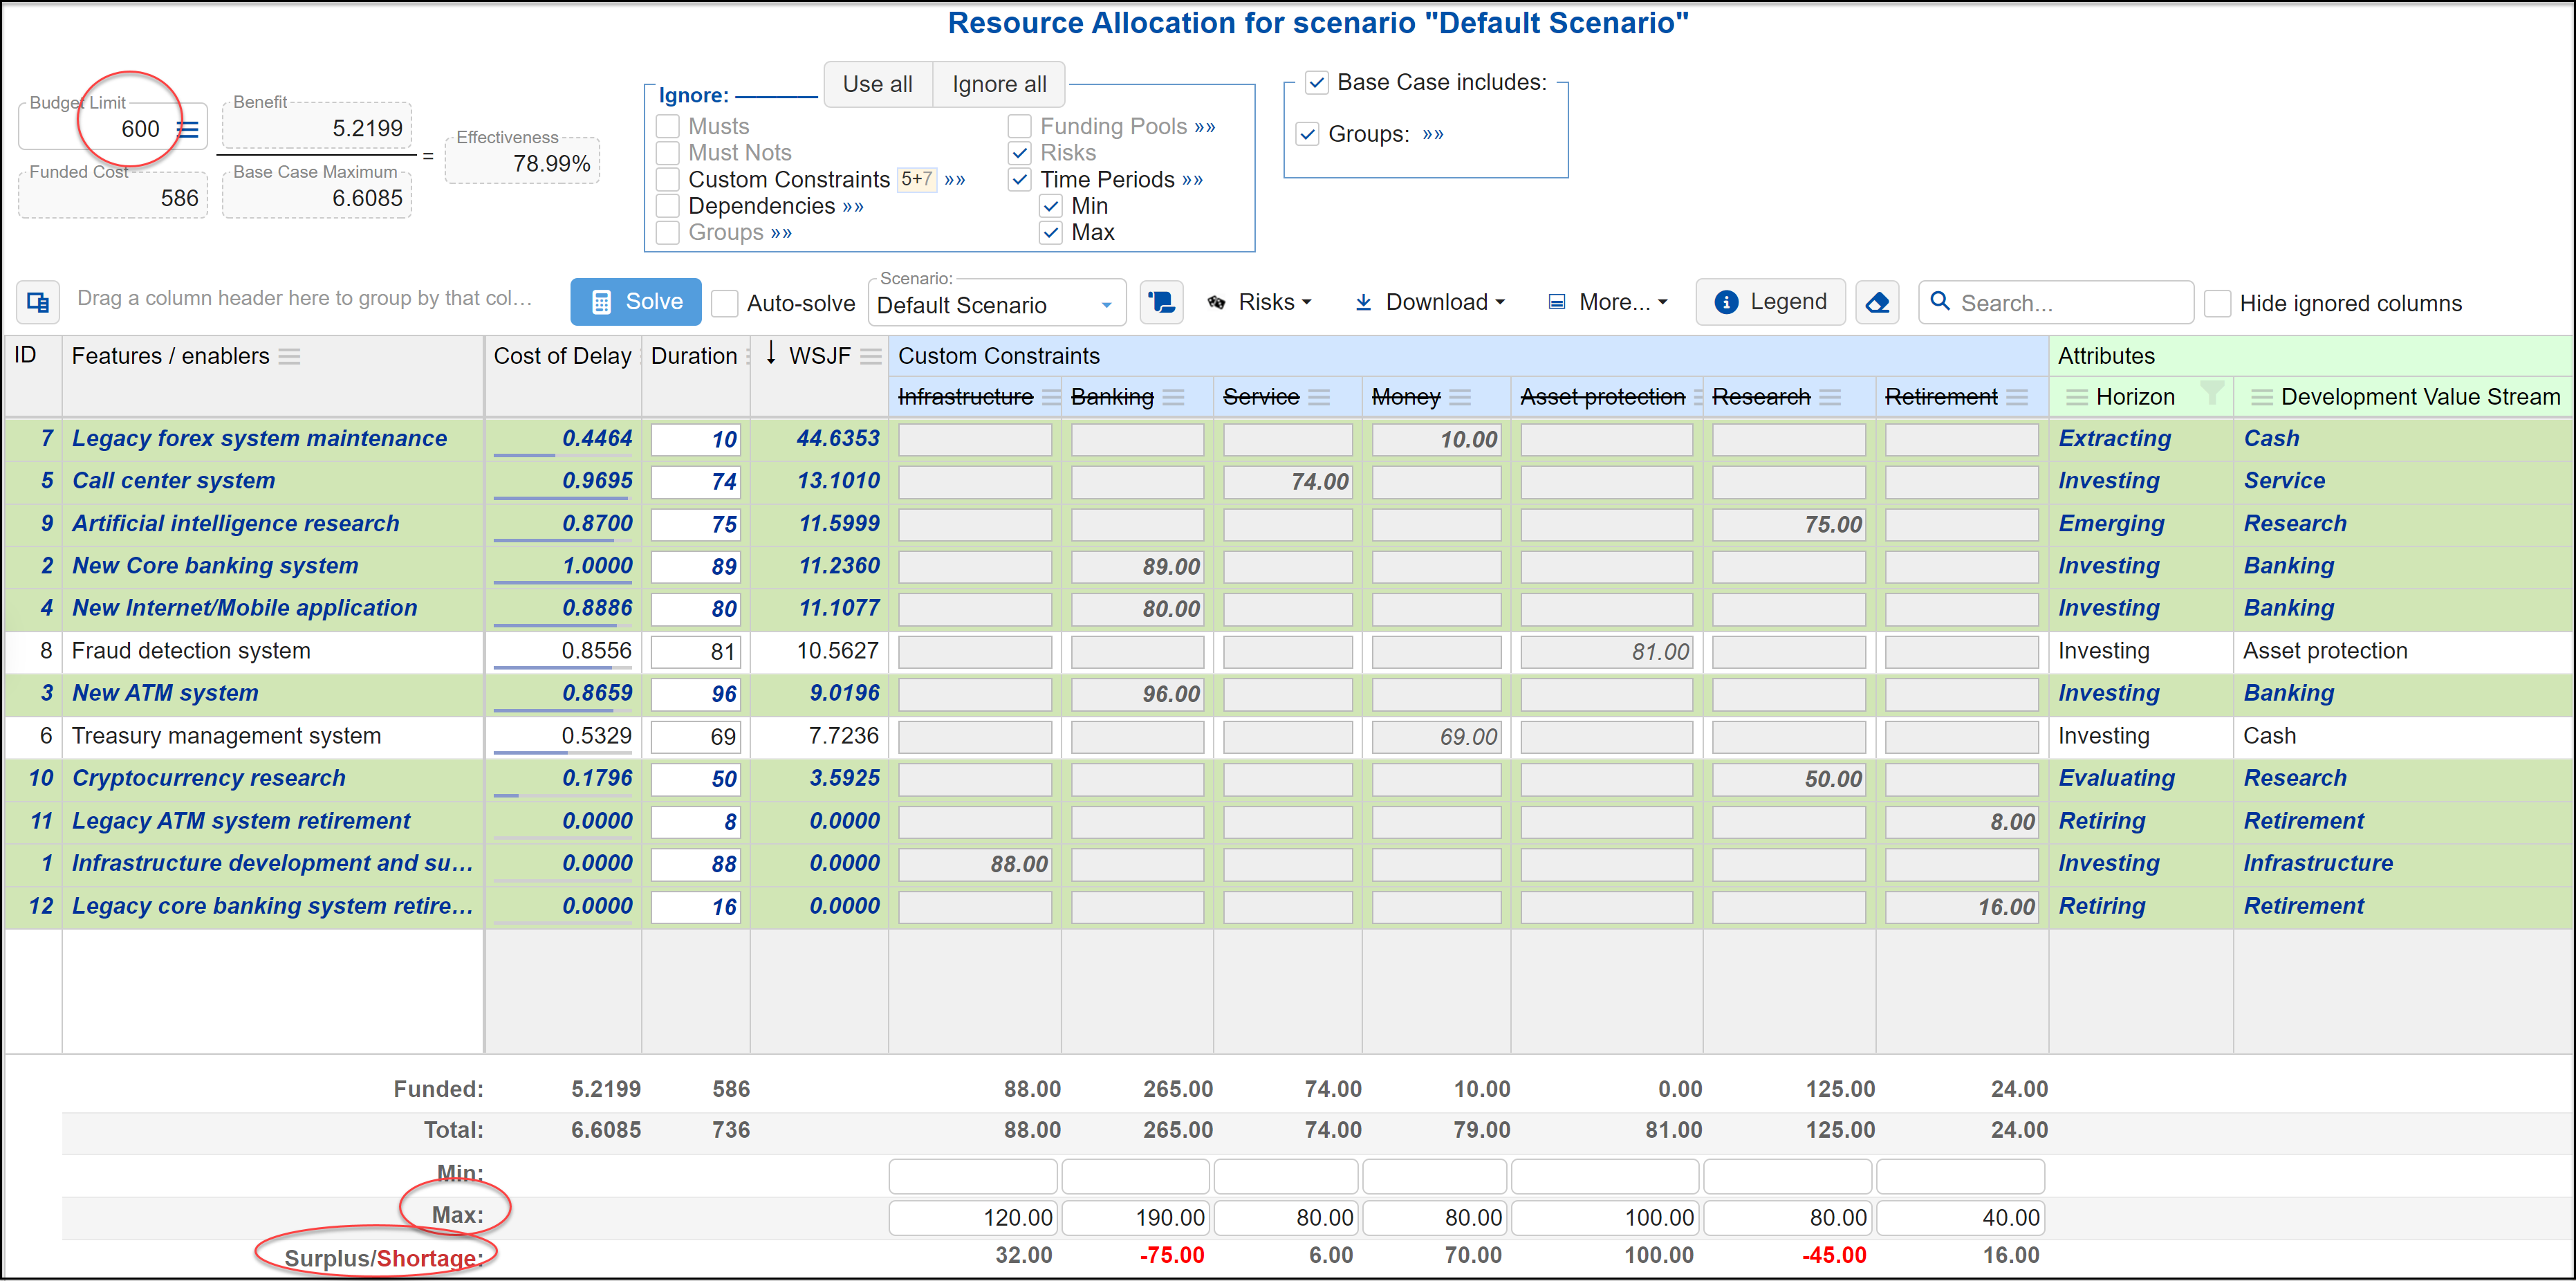The image size is (2576, 1281).
Task: Toggle the Auto-solve checkbox
Action: point(724,303)
